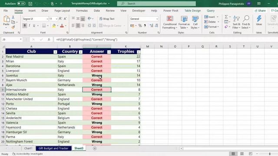The width and height of the screenshot is (278, 156).
Task: Toggle Italic formatting
Action: 30,26
